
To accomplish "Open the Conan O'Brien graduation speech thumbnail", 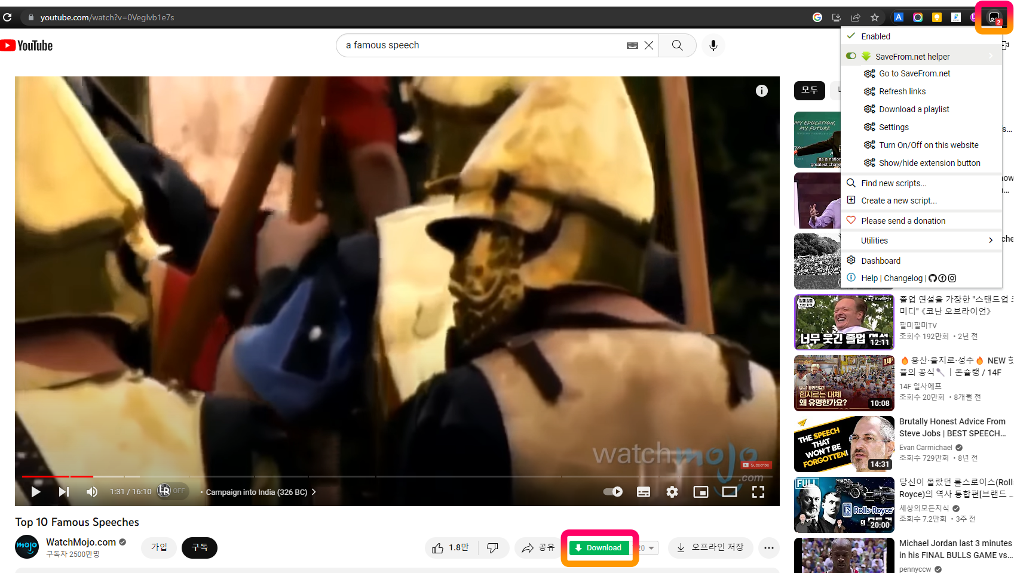I will coord(844,322).
